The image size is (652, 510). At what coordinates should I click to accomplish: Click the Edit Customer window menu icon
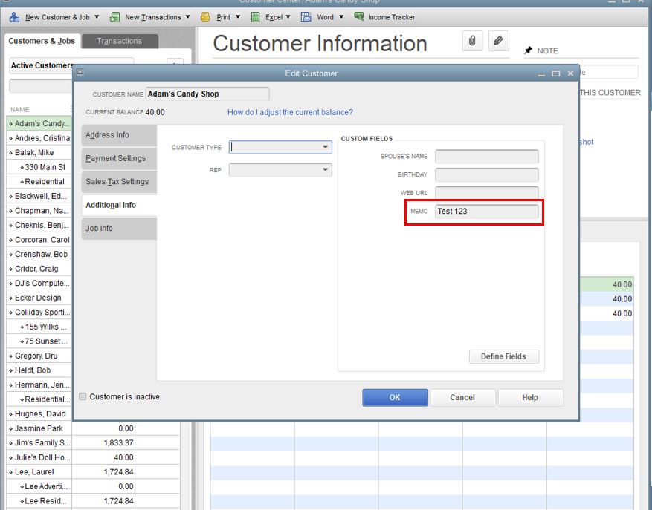80,73
